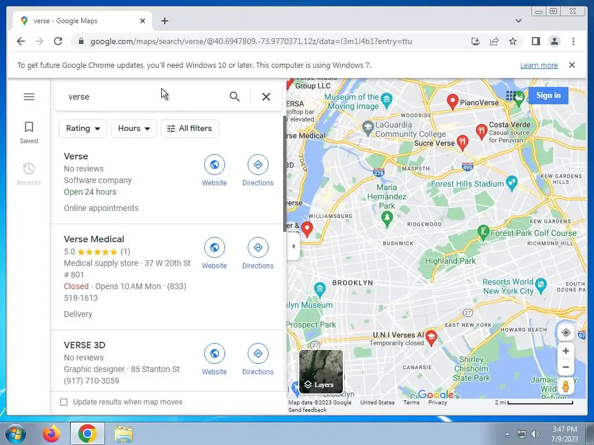This screenshot has height=445, width=594.
Task: Click the Chrome address bar URL
Action: pos(251,41)
